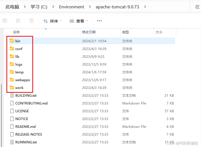Click the conf folder name
Screen dimensions: 201x147
[x=19, y=49]
